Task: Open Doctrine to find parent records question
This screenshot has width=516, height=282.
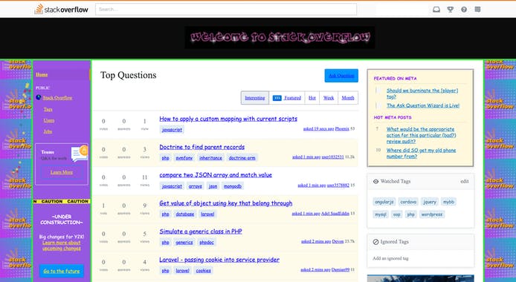Action: pyautogui.click(x=201, y=147)
